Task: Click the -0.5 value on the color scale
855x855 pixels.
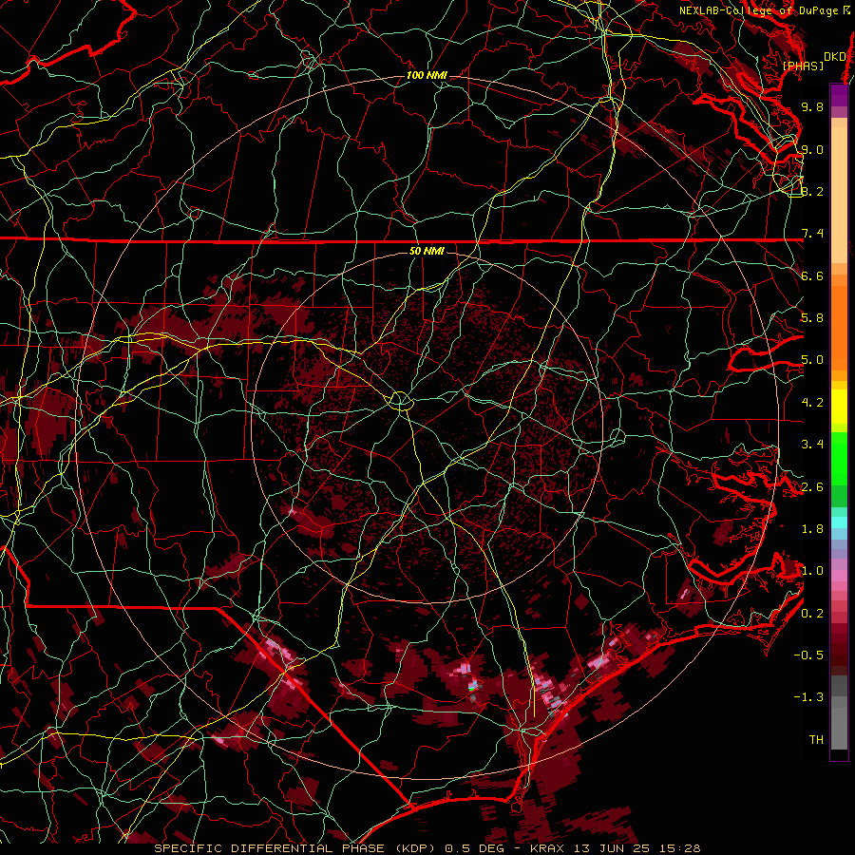Action: (x=808, y=655)
